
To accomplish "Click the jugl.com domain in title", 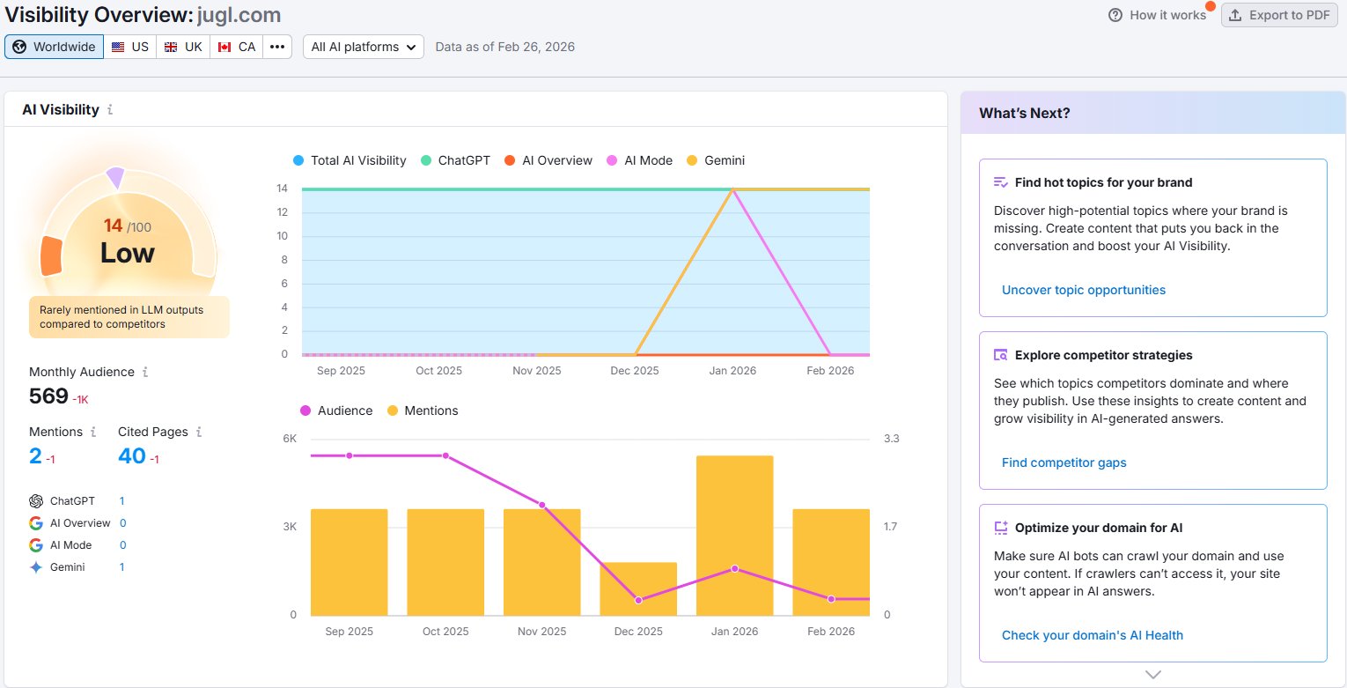I will coord(239,15).
